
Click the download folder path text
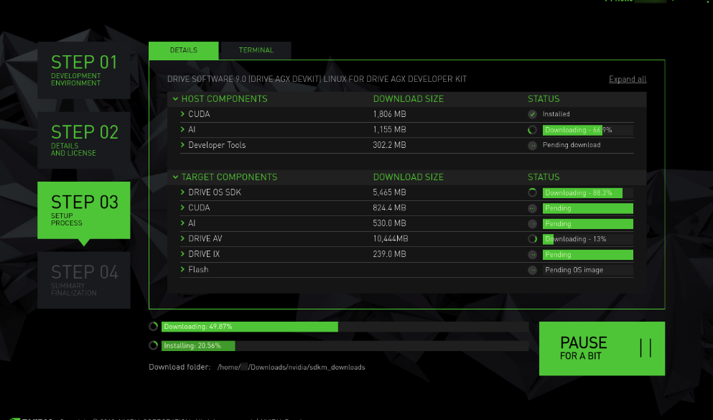291,368
